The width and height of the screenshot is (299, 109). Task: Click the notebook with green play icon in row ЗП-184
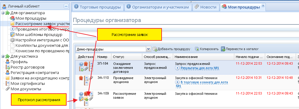pos(81,69)
